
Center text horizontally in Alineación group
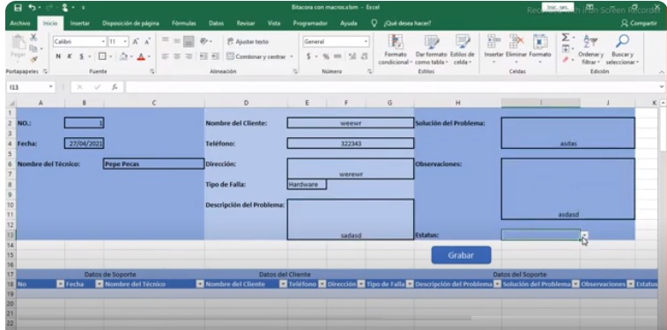(x=177, y=56)
